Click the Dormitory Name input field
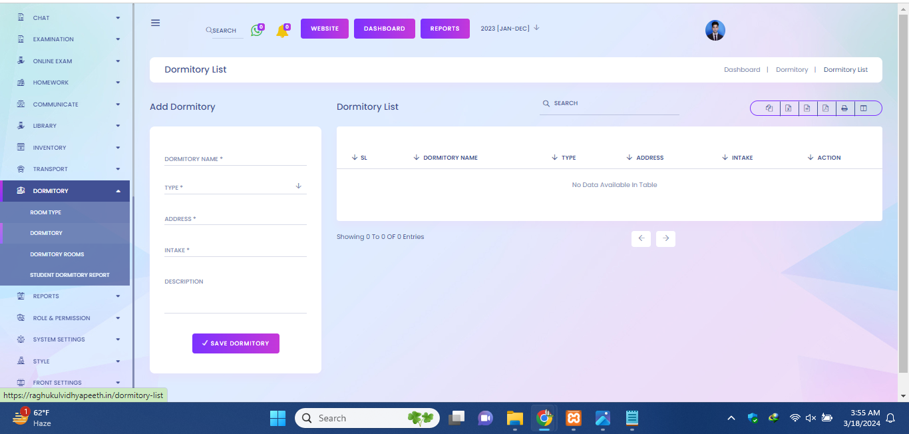 click(x=235, y=159)
